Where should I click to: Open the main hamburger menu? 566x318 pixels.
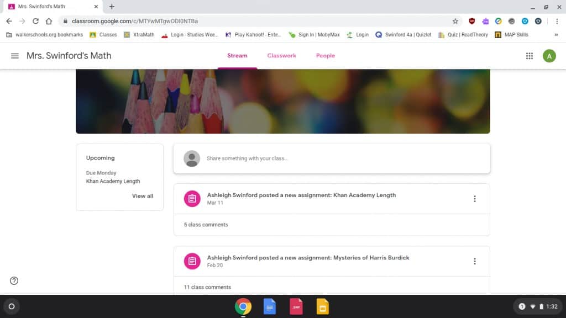[x=15, y=56]
